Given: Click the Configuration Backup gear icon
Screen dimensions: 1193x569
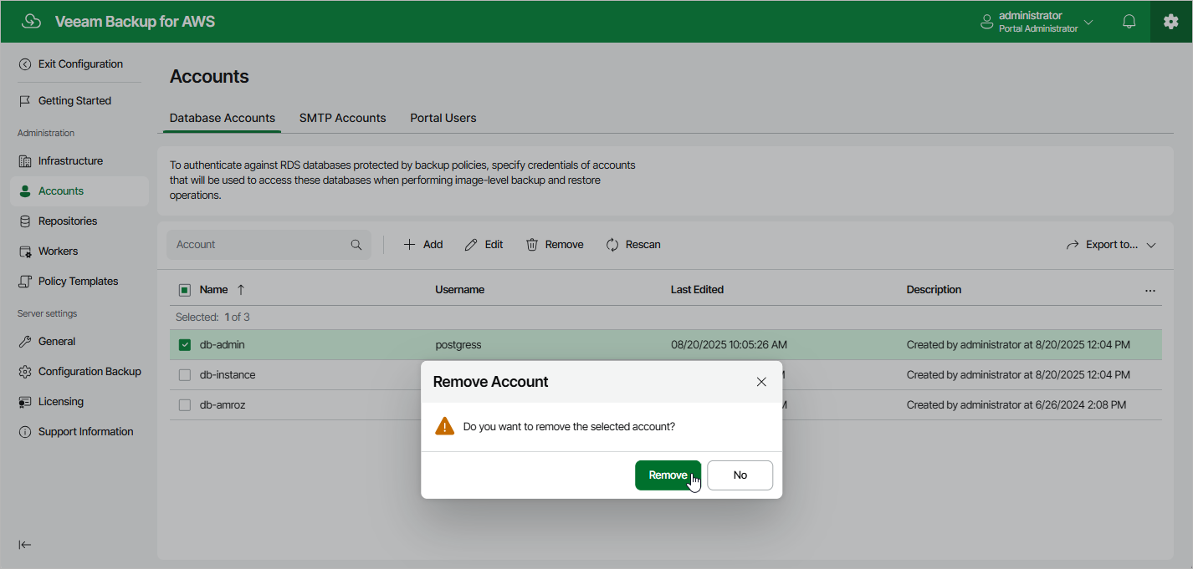Looking at the screenshot, I should point(25,372).
